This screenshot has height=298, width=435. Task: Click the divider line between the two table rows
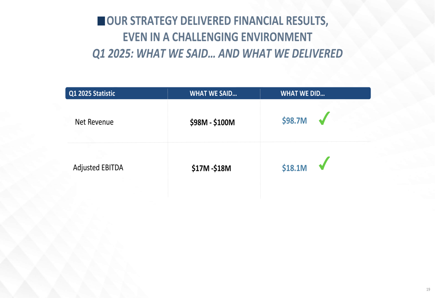(x=219, y=142)
